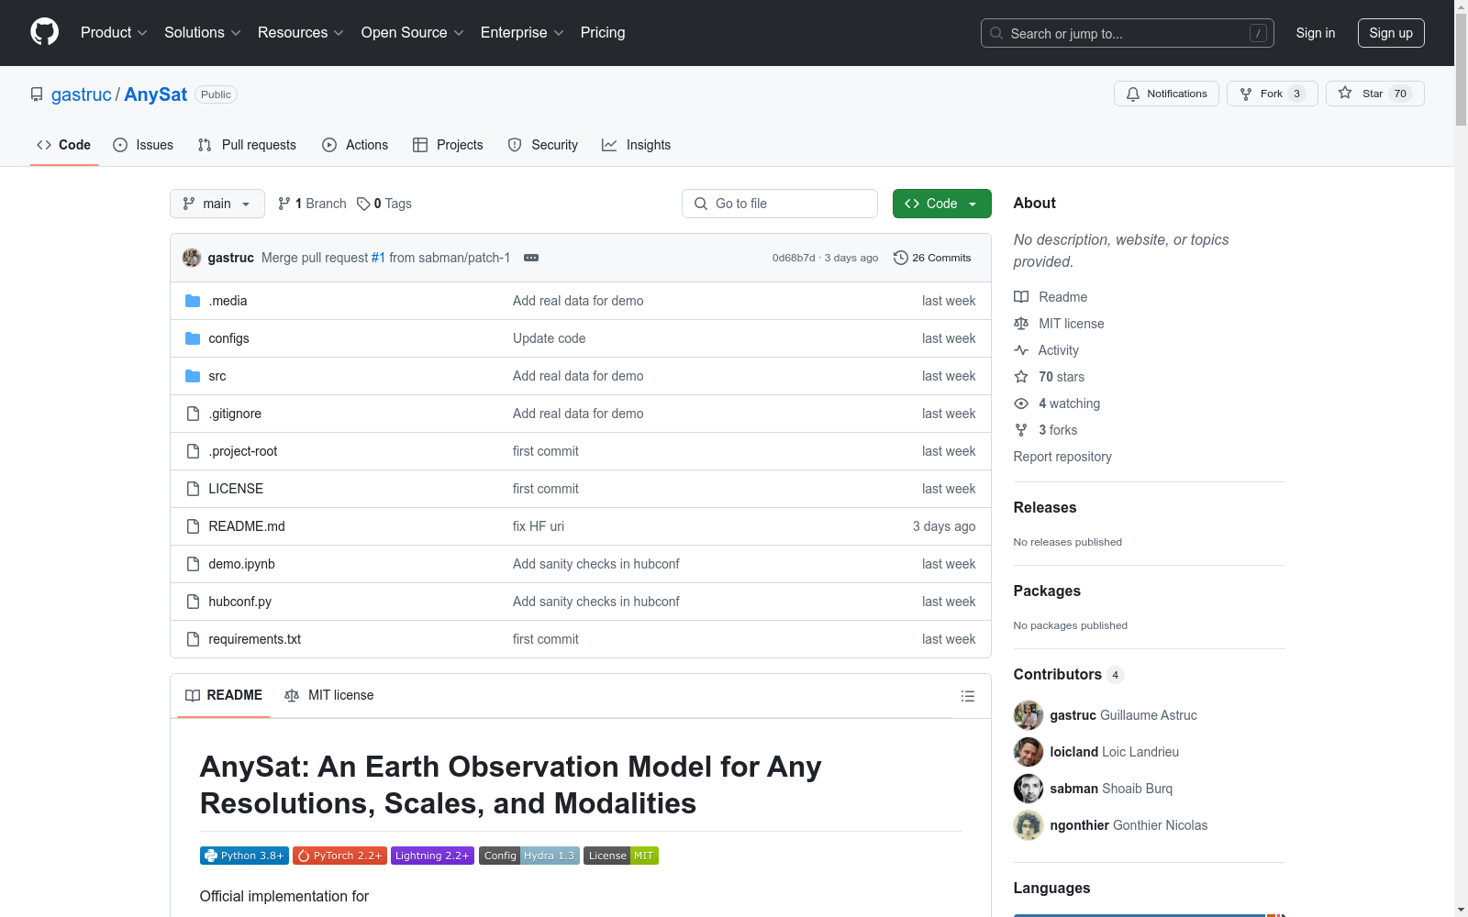Click the repository icon beside gastruc

click(37, 94)
